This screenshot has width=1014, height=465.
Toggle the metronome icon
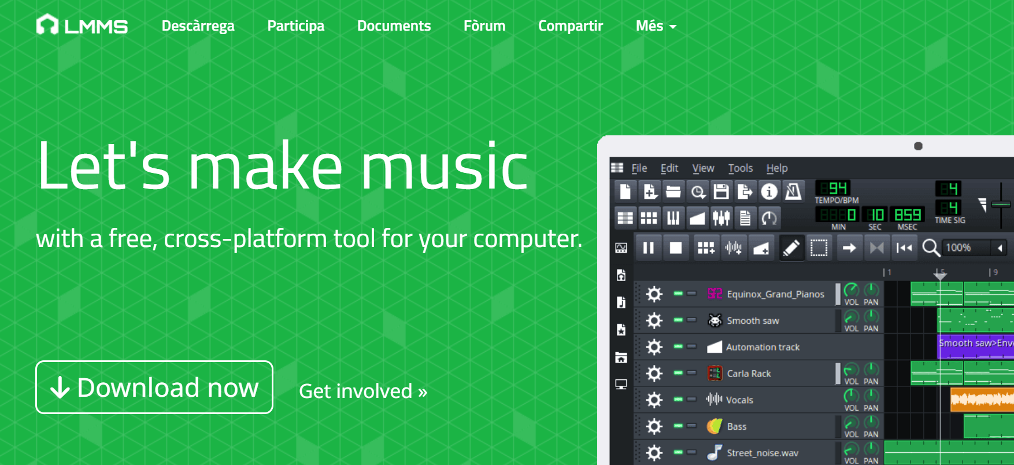click(793, 191)
